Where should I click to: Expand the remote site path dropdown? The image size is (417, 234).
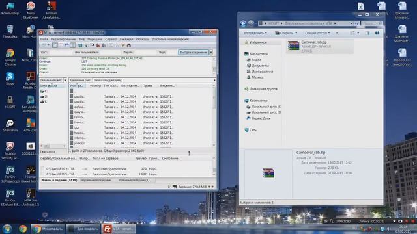pyautogui.click(x=214, y=80)
